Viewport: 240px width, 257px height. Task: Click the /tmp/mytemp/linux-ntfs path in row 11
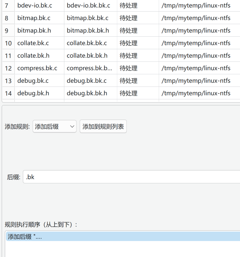tap(200, 55)
